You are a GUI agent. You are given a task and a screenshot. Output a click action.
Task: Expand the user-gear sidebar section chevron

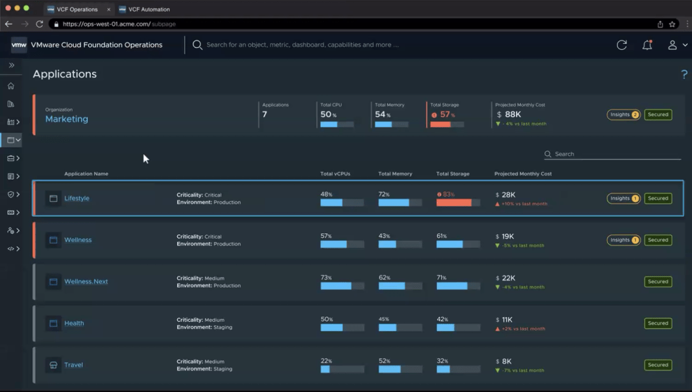coord(18,230)
